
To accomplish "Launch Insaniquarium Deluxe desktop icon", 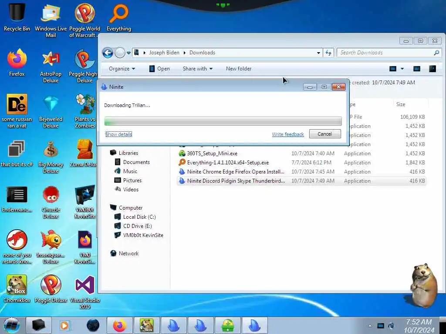I will click(51, 247).
